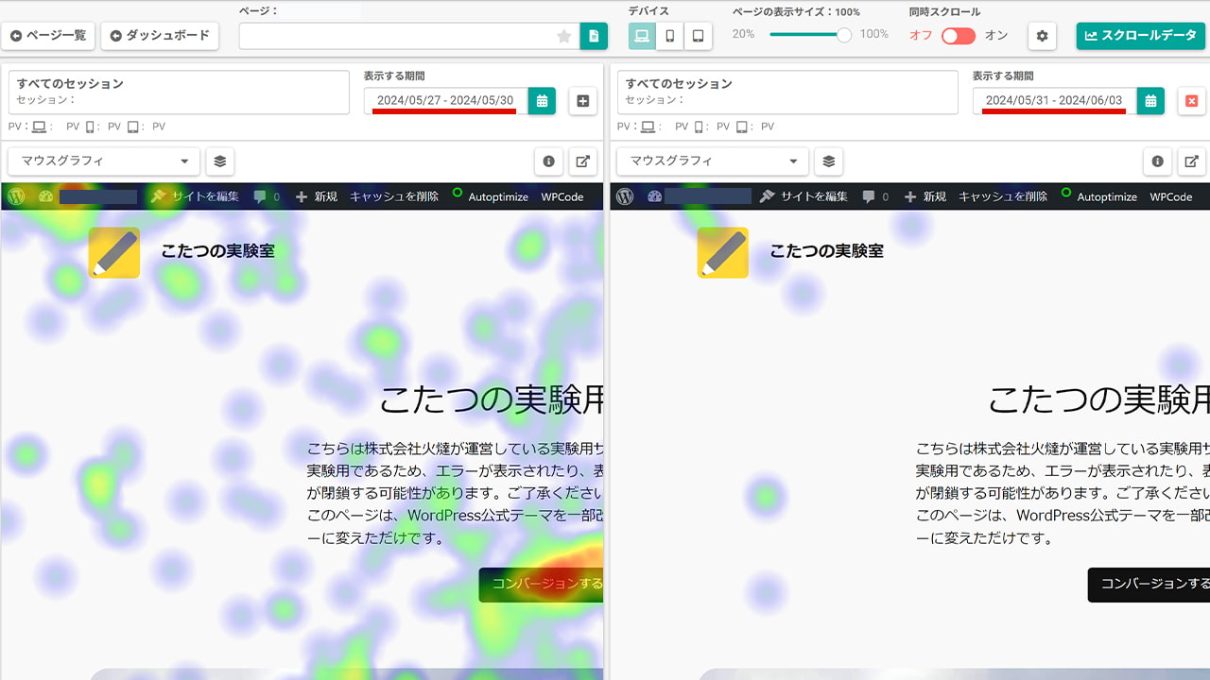
Task: Click 新規 in right admin bar
Action: click(925, 196)
